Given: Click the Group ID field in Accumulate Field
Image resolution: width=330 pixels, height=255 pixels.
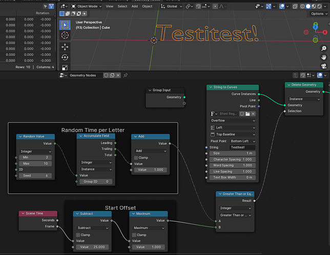Looking at the screenshot, I should 96,182.
